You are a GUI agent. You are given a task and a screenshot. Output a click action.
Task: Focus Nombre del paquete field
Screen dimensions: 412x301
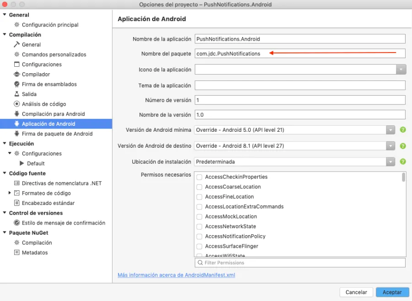[300, 54]
